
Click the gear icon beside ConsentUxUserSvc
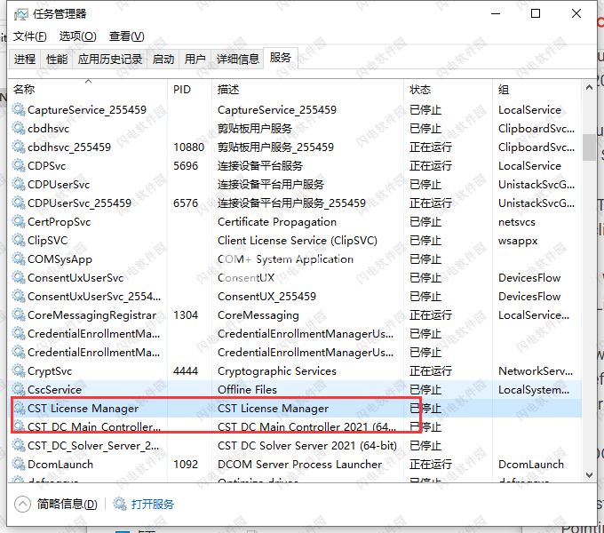coord(19,278)
